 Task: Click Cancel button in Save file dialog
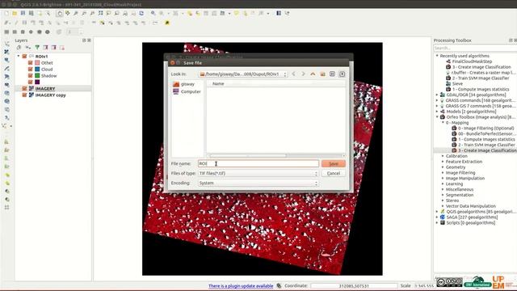pyautogui.click(x=334, y=173)
